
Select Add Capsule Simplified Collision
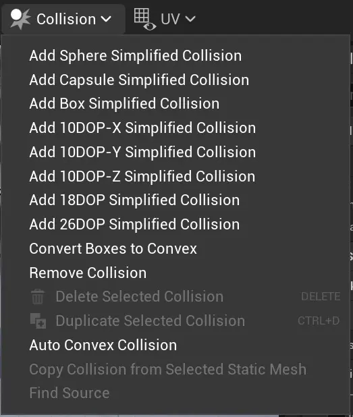tap(139, 80)
